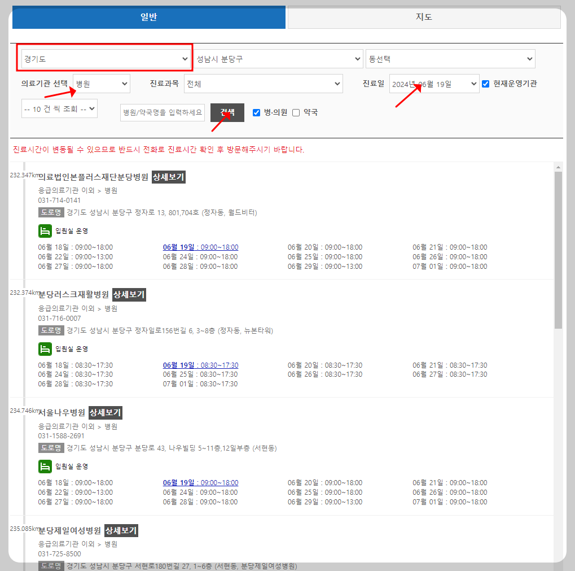Click the hospital/pharmacy name search field

(x=163, y=112)
